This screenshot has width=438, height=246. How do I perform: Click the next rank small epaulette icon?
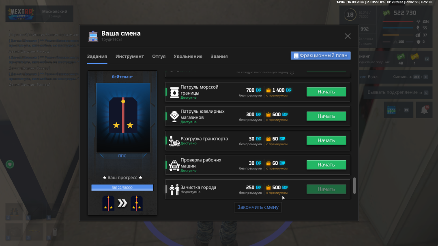(x=137, y=203)
